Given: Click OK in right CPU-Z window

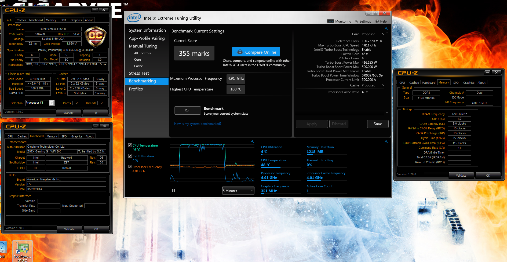Looking at the screenshot, I should pyautogui.click(x=488, y=176).
